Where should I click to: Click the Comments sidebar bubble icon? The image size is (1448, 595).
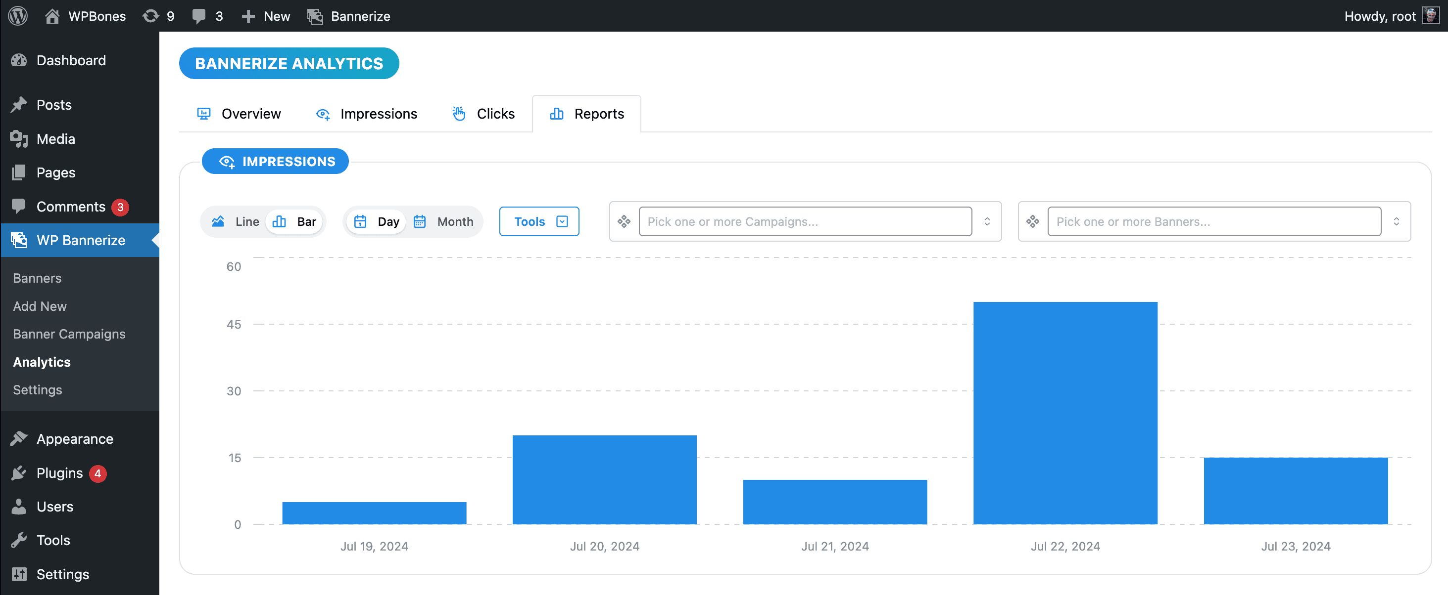point(18,207)
